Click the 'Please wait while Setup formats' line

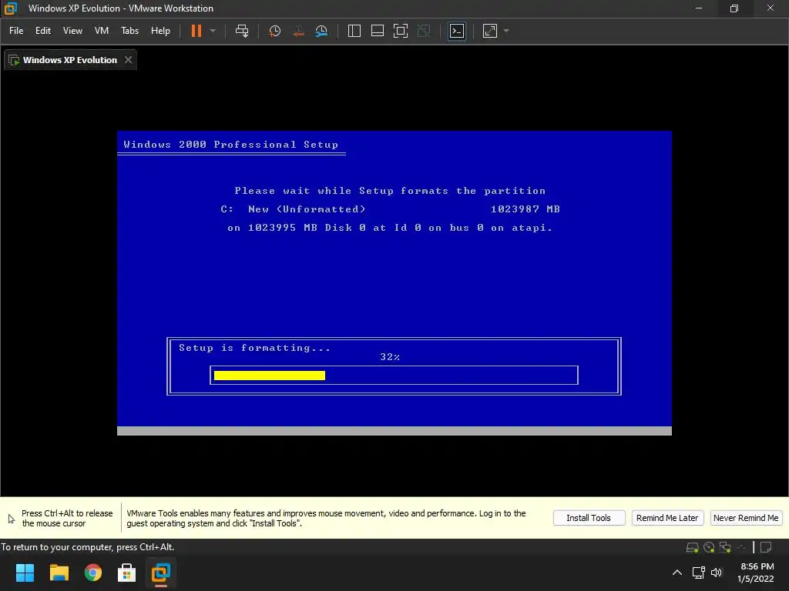pos(390,191)
